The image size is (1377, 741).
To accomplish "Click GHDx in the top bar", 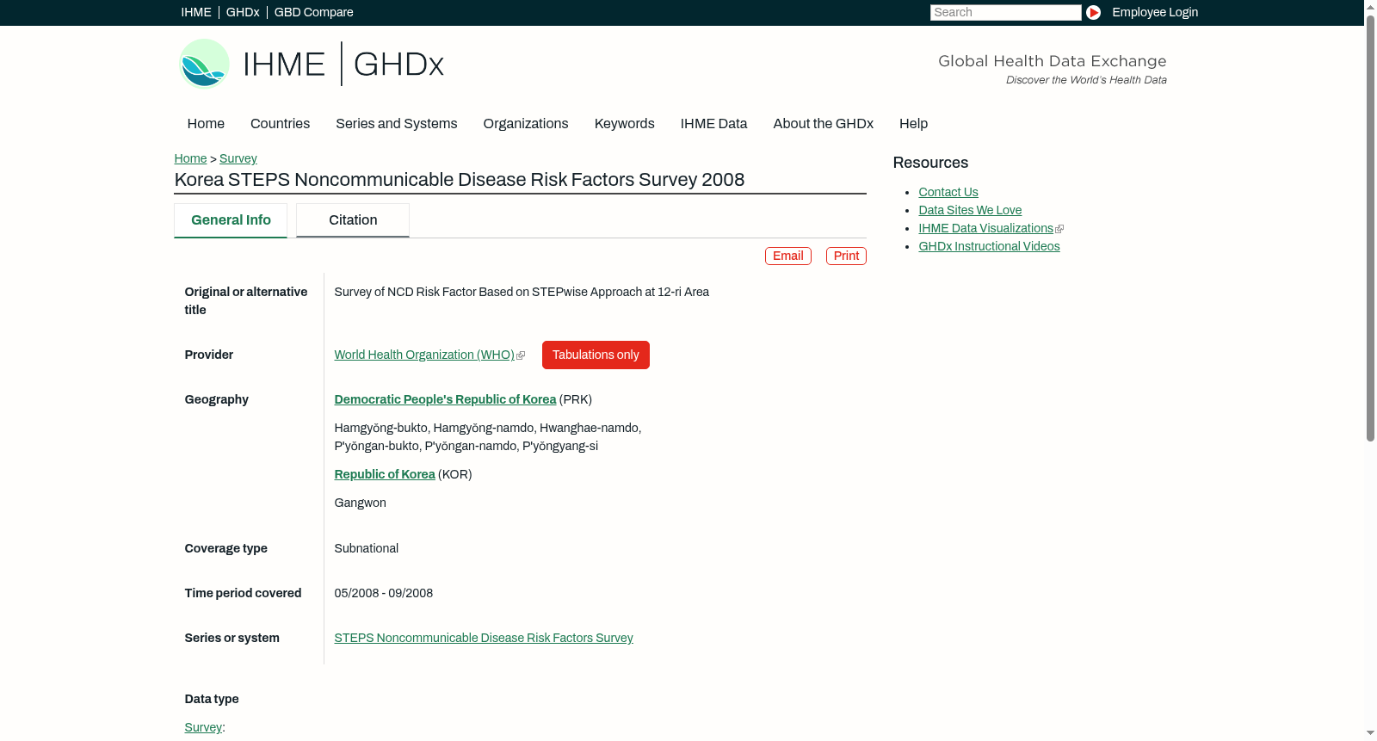I will point(243,12).
